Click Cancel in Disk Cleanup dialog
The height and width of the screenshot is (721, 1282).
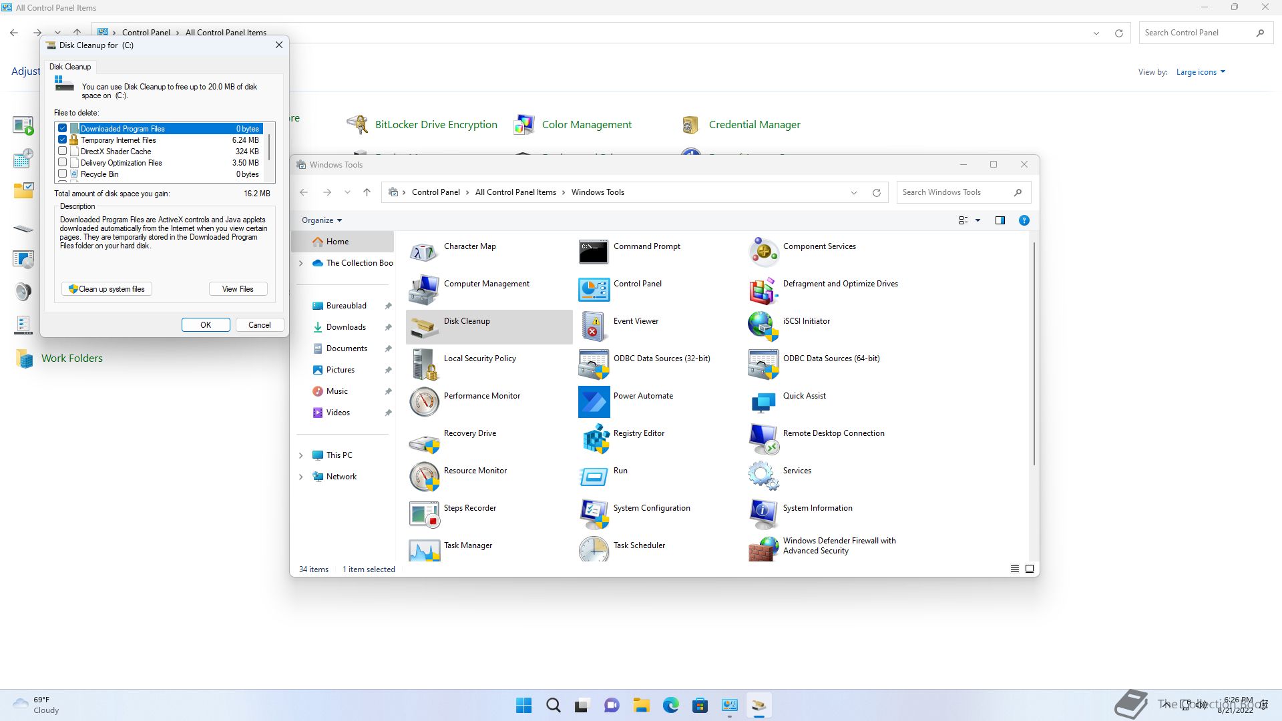(260, 325)
